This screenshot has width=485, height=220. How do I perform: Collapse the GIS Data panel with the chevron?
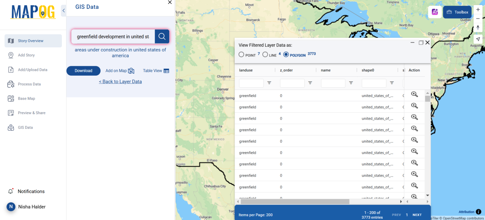click(63, 10)
